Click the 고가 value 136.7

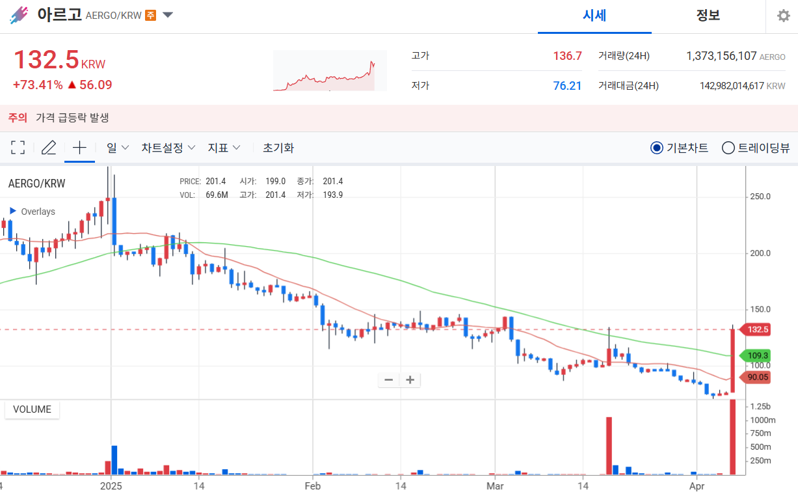coord(567,56)
